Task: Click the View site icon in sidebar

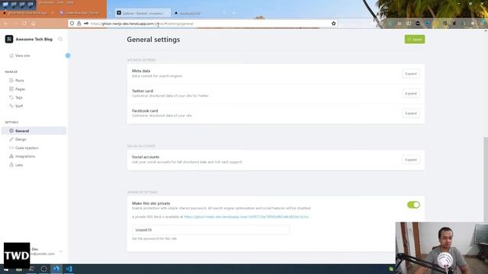Action: (x=11, y=56)
